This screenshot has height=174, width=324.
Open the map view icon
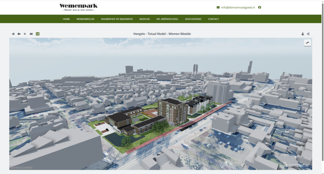point(31,34)
